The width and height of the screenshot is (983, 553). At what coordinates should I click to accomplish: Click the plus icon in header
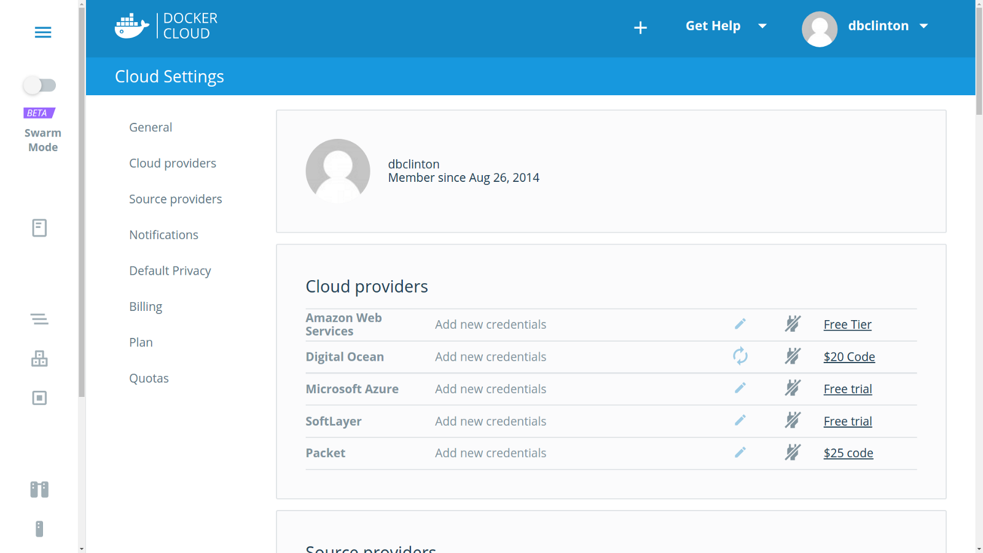640,28
